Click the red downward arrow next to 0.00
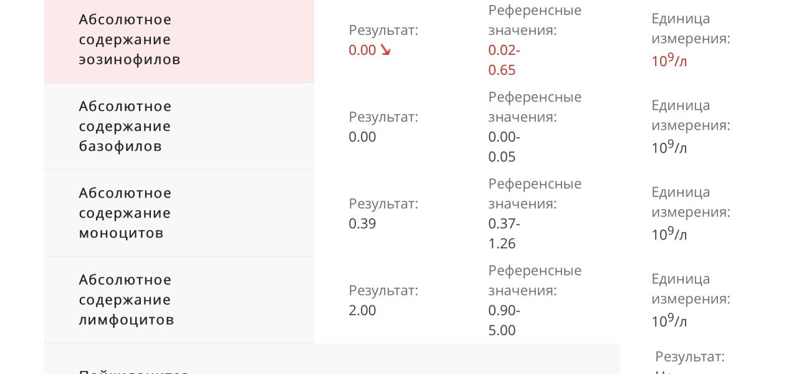 point(386,50)
